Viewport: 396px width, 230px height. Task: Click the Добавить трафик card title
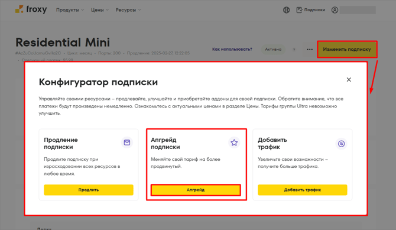tap(272, 143)
